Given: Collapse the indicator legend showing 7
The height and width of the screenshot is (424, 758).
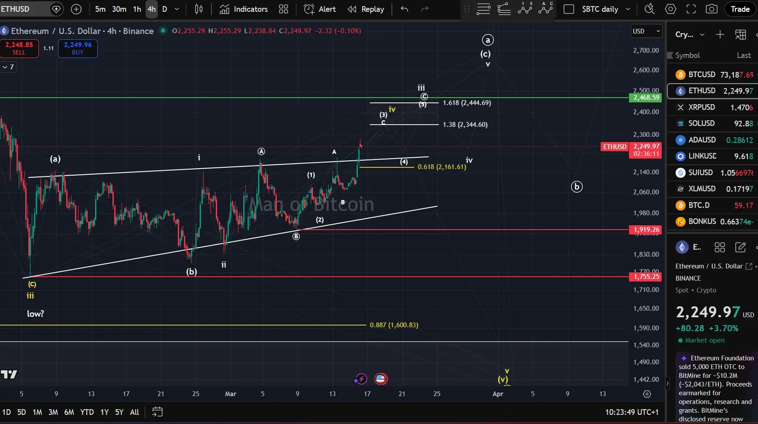Looking at the screenshot, I should [8, 67].
